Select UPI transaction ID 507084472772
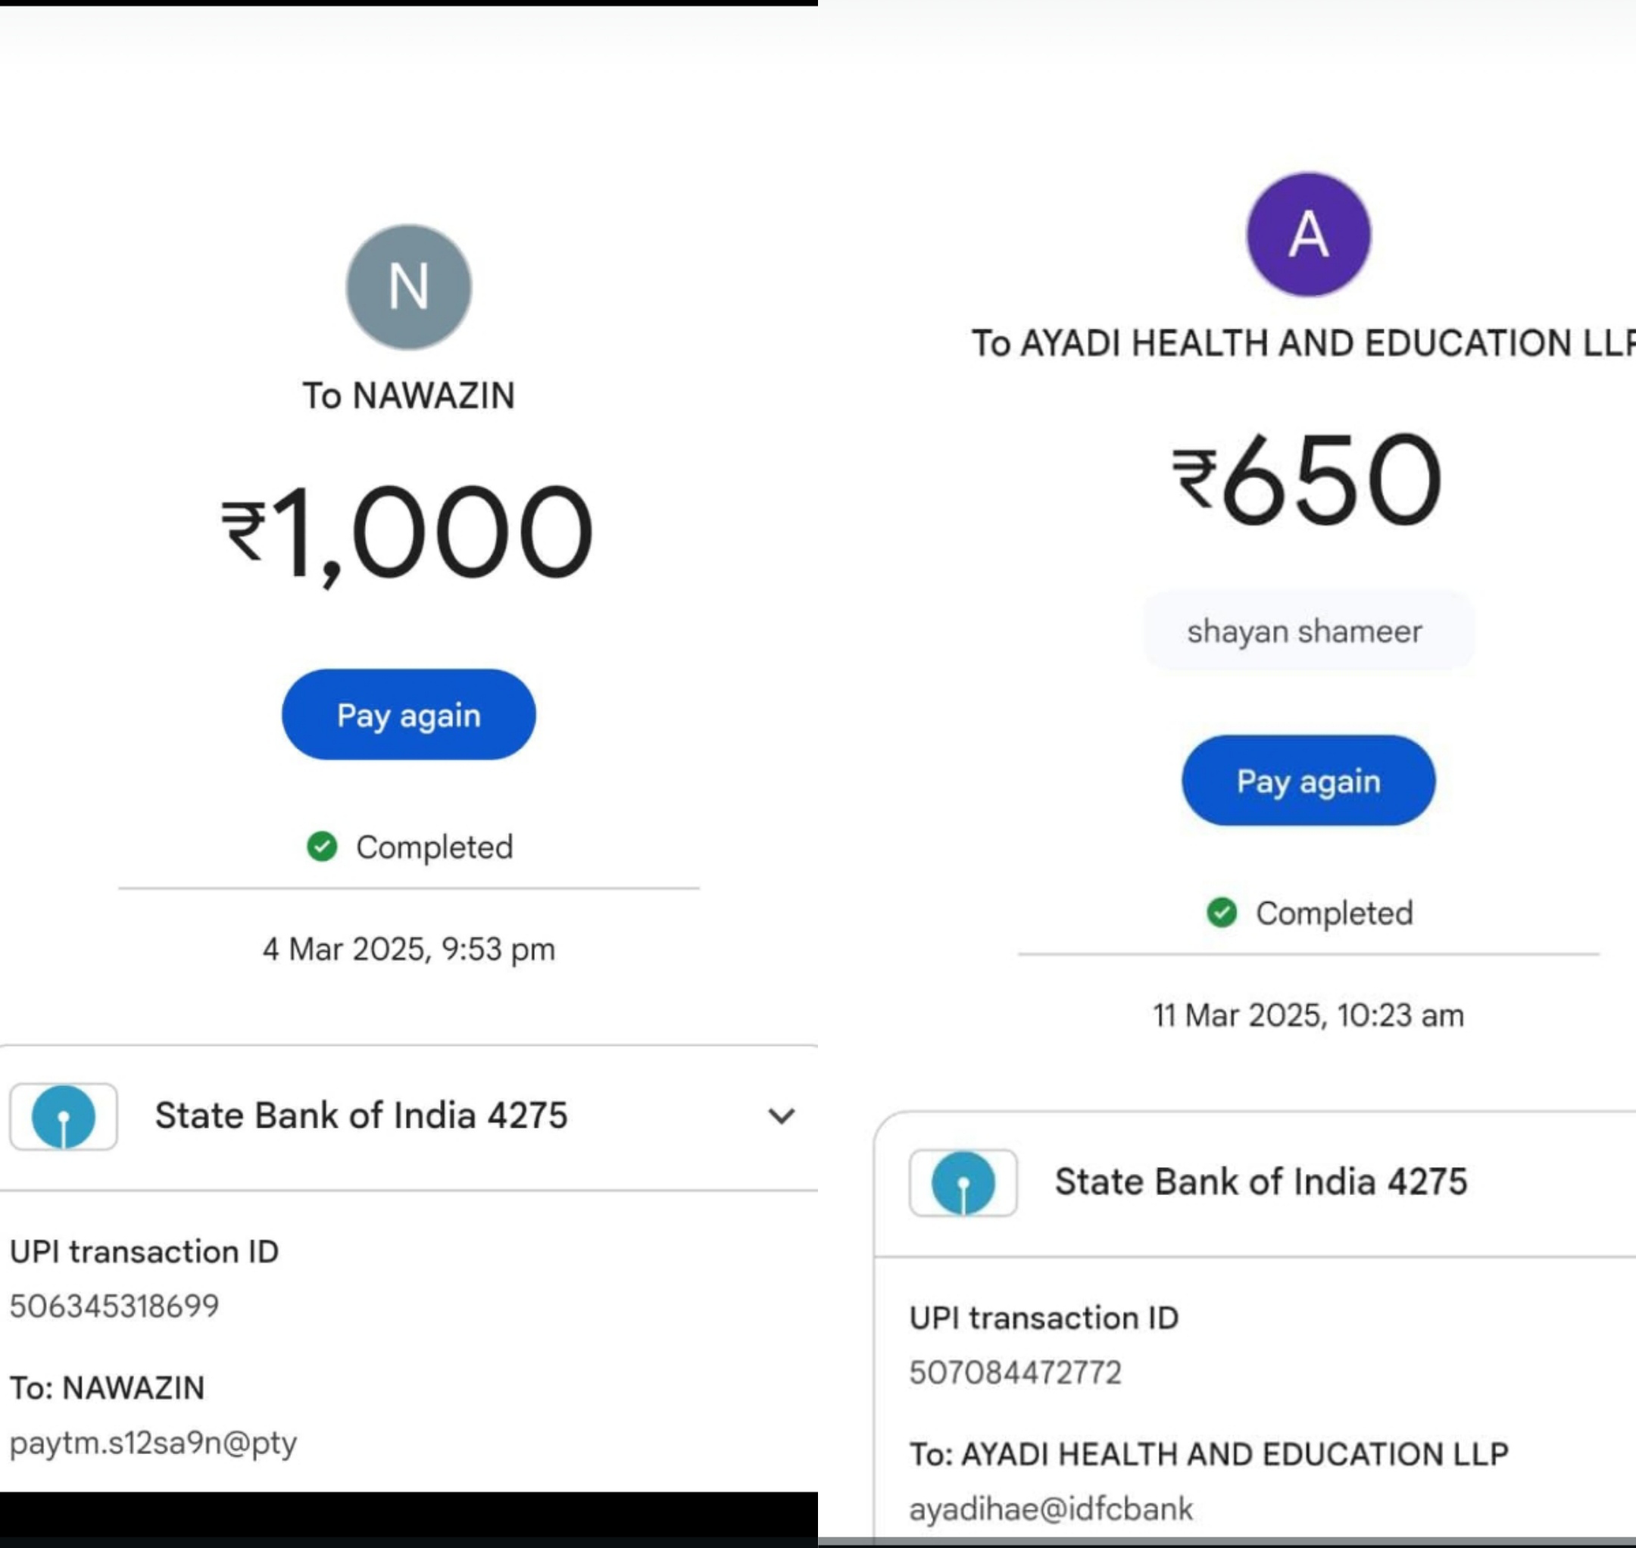Image resolution: width=1636 pixels, height=1548 pixels. [1015, 1372]
